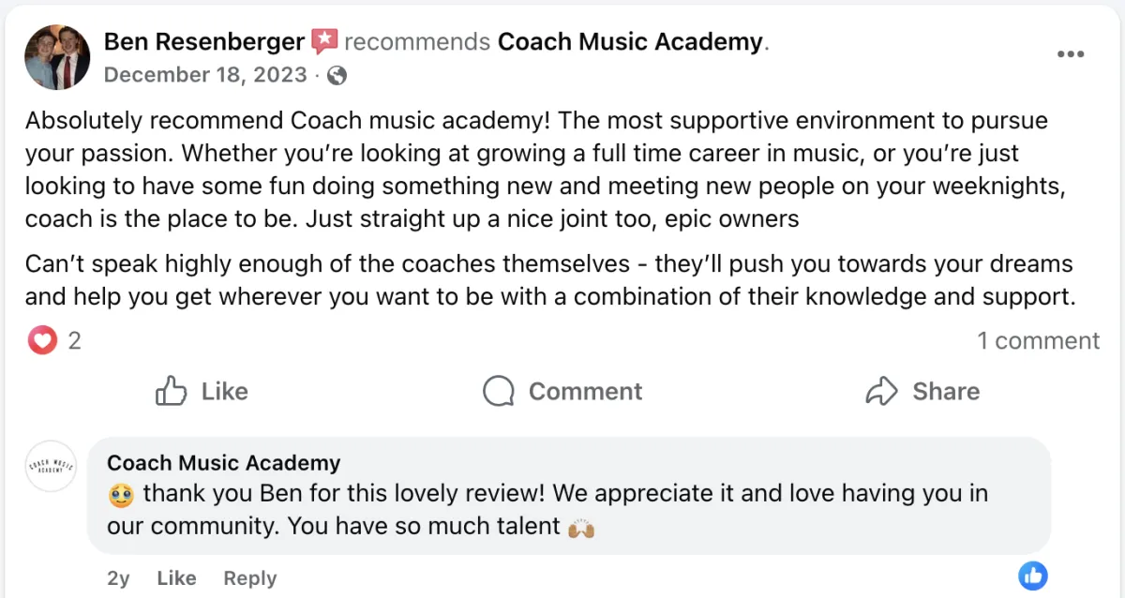The width and height of the screenshot is (1125, 598).
Task: Click the thumbs-up Like icon
Action: (172, 391)
